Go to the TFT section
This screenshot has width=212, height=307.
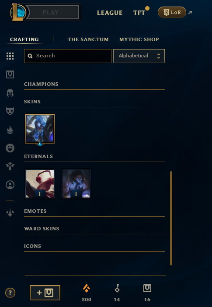point(139,13)
